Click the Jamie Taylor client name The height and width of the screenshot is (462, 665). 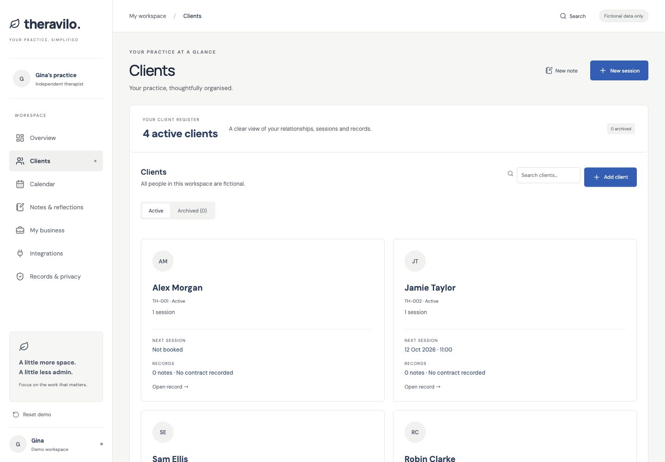(430, 288)
